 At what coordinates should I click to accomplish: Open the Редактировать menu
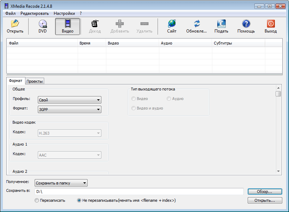point(35,13)
